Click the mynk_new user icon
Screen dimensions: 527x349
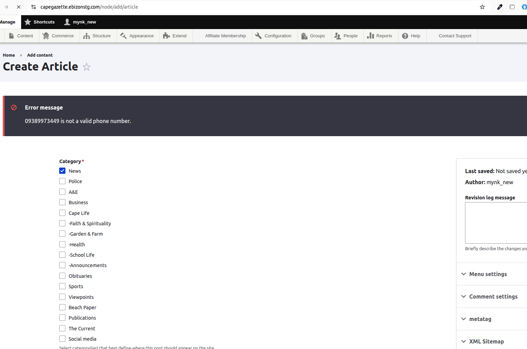[x=67, y=22]
